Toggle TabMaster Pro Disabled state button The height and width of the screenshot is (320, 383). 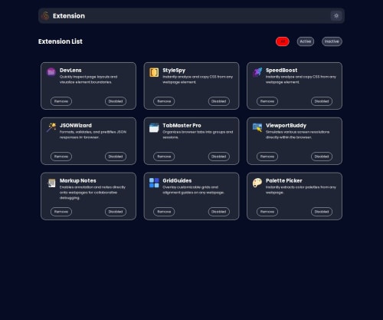click(219, 157)
